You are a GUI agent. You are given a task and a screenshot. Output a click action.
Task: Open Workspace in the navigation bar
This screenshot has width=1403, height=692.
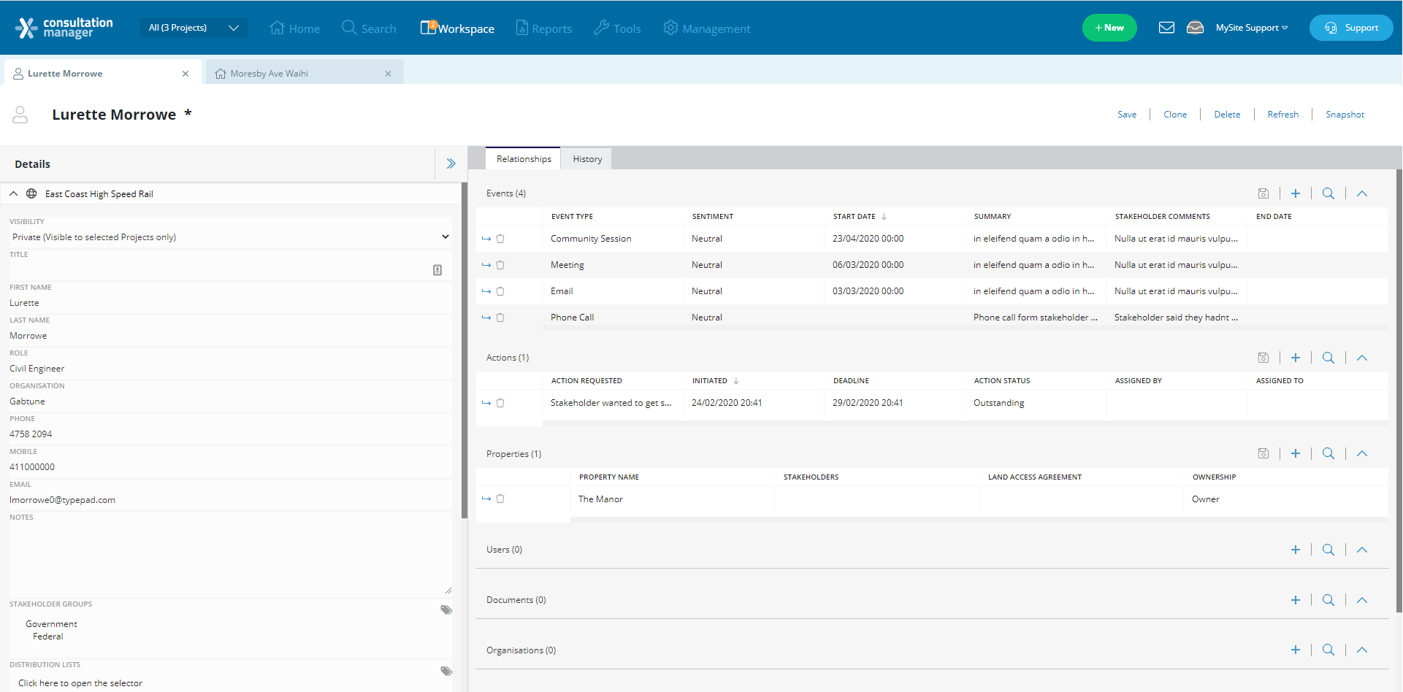coord(457,28)
